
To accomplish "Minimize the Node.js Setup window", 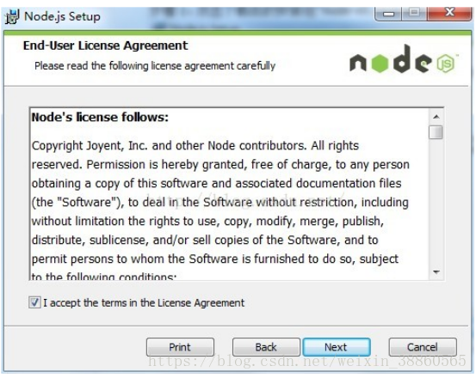I will click(x=388, y=14).
